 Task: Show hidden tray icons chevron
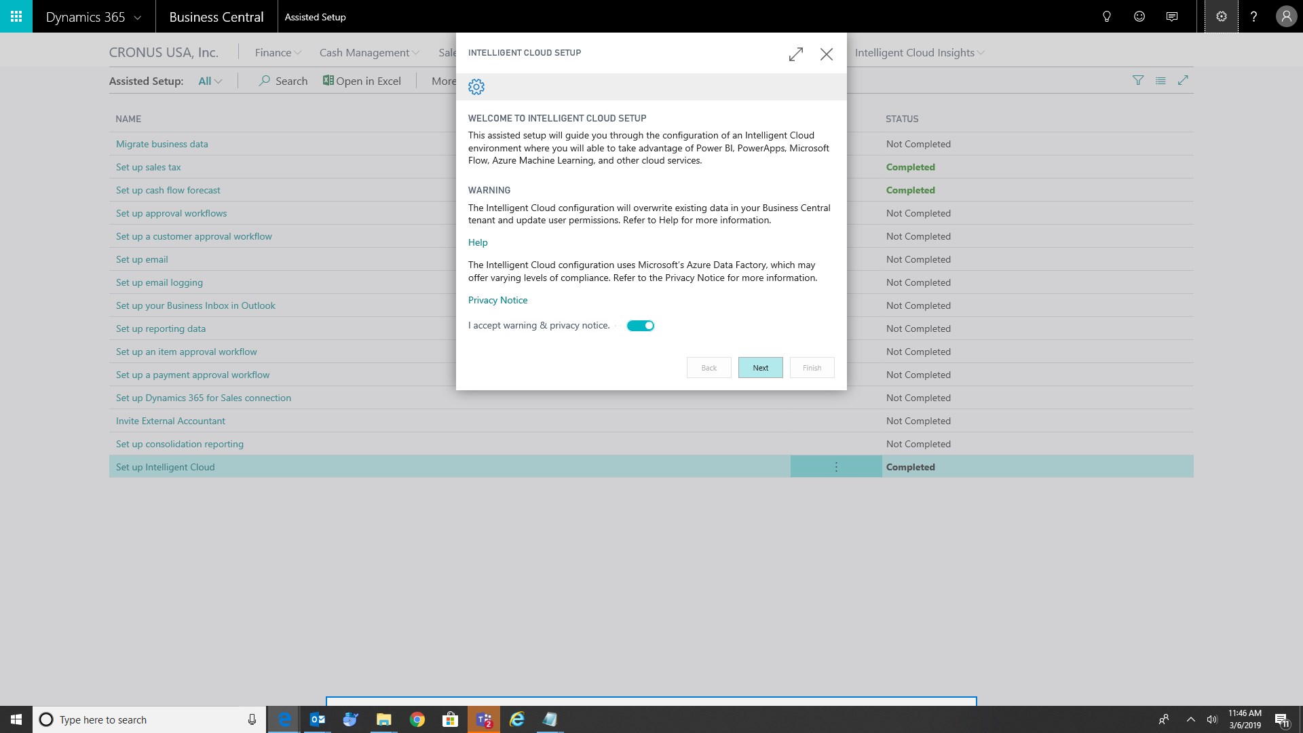(1190, 719)
